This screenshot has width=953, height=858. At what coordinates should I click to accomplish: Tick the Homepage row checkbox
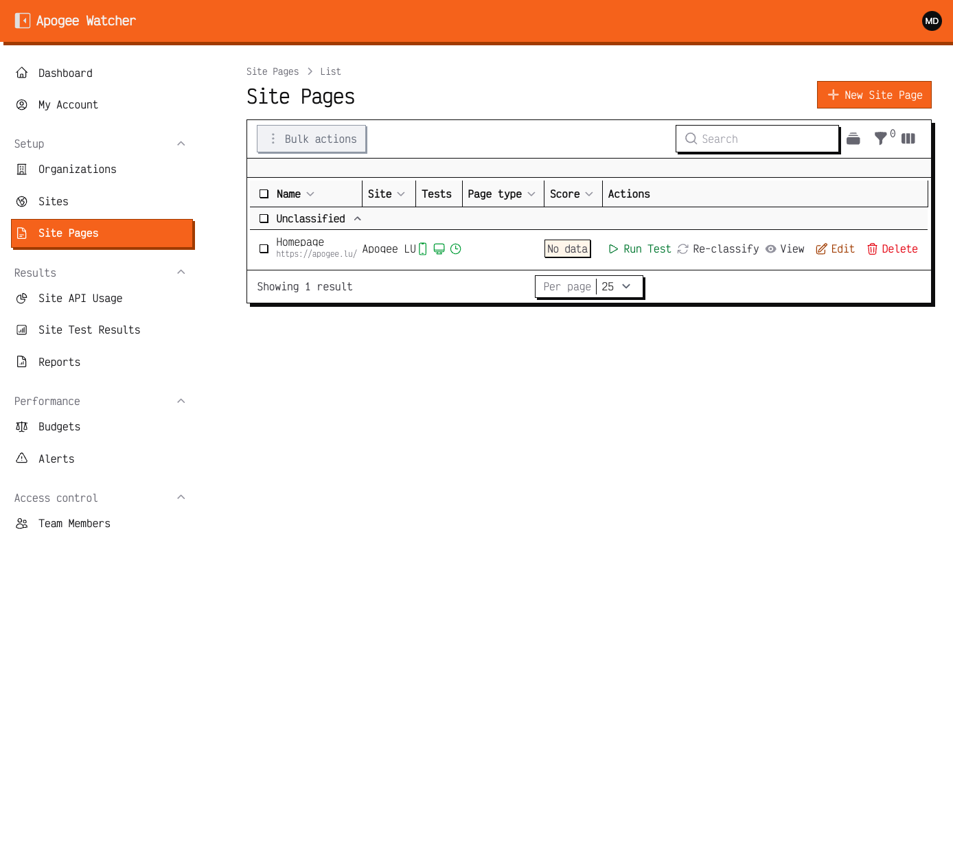(x=264, y=248)
